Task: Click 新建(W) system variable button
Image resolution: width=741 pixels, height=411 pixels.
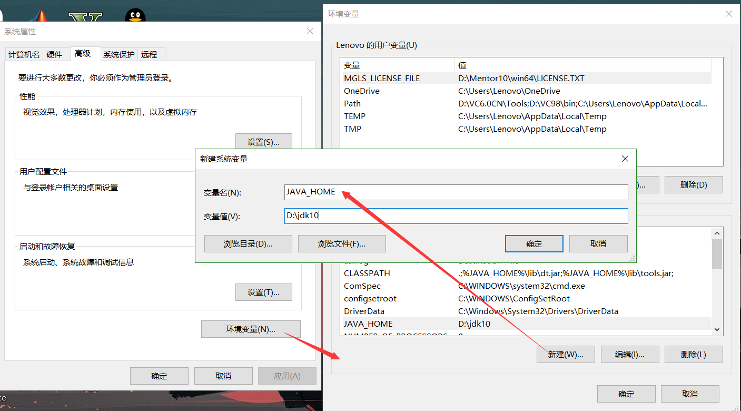Action: (x=566, y=354)
